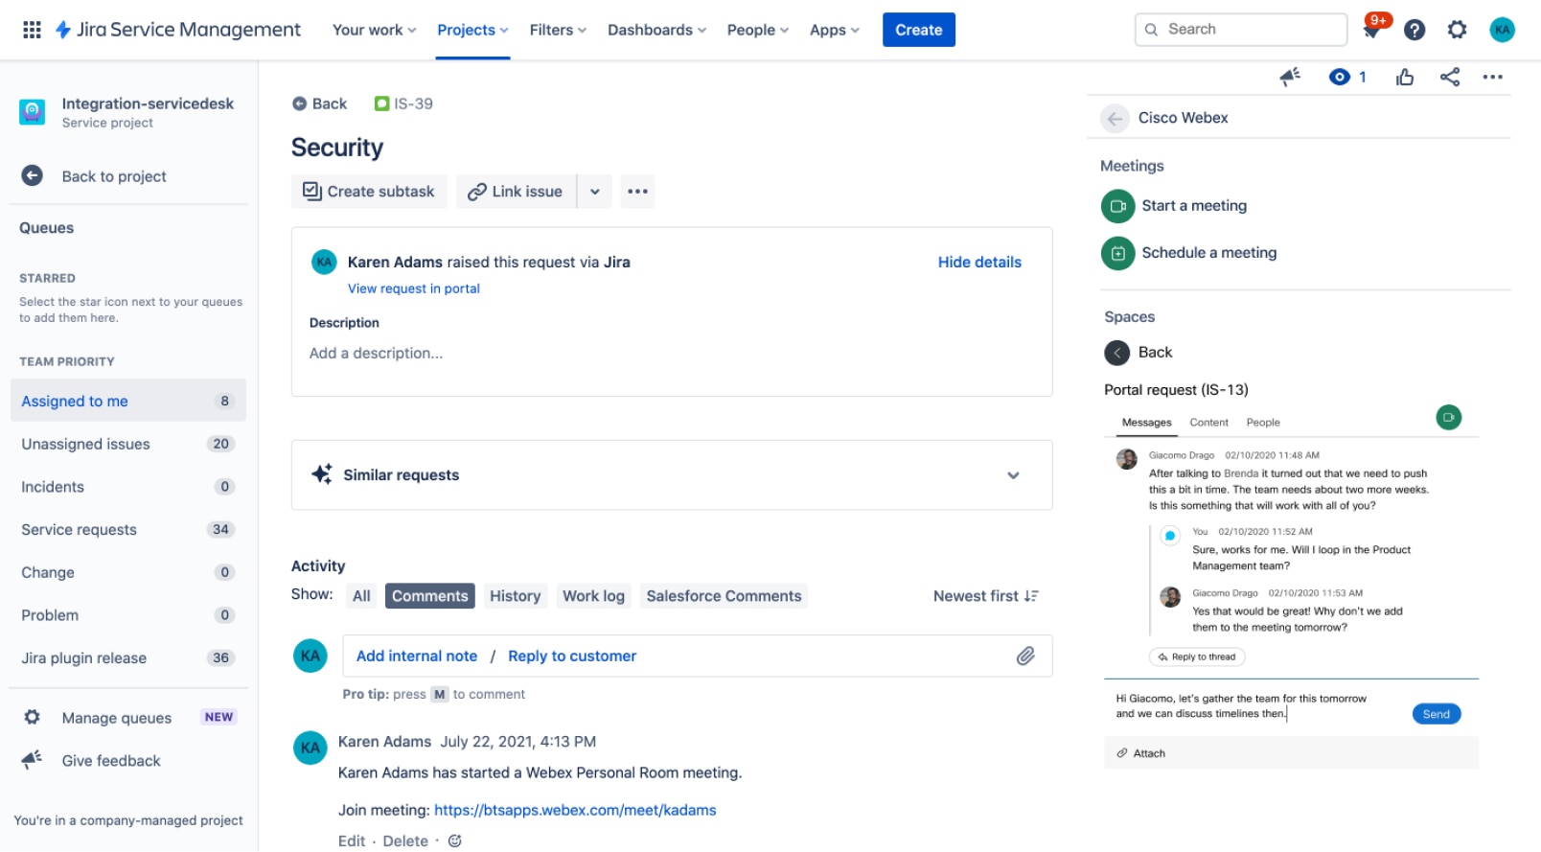
Task: Click Attach in the Webex message area
Action: [x=1141, y=753]
